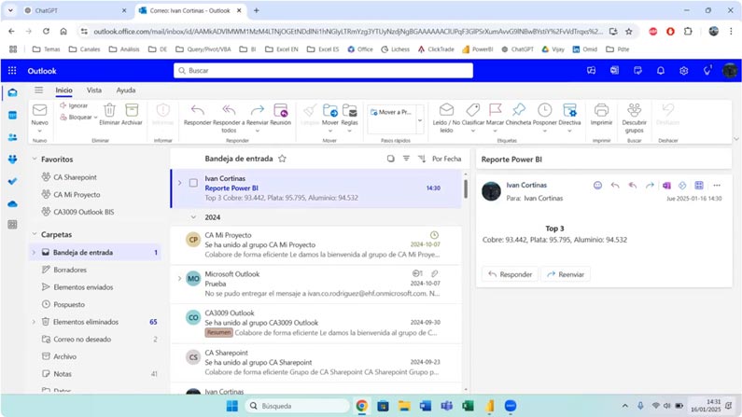Screen dimensions: 742x417
Task: Toggle the navigation pane hamburger button
Action: point(38,90)
